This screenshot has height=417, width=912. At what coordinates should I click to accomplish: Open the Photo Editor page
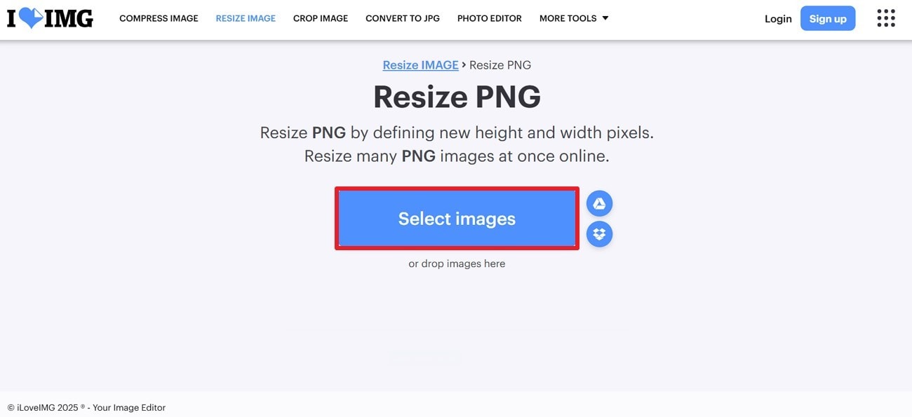[x=490, y=18]
